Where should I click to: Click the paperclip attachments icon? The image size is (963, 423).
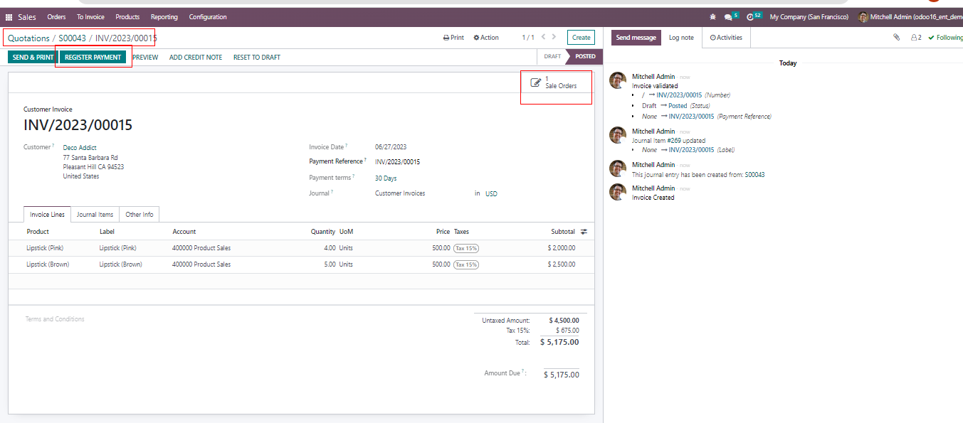tap(897, 38)
